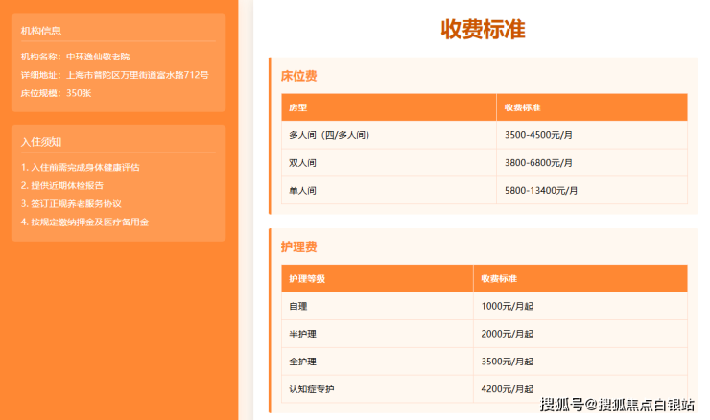The width and height of the screenshot is (710, 420).
Task: Click the 自理 cell
Action: pos(377,307)
